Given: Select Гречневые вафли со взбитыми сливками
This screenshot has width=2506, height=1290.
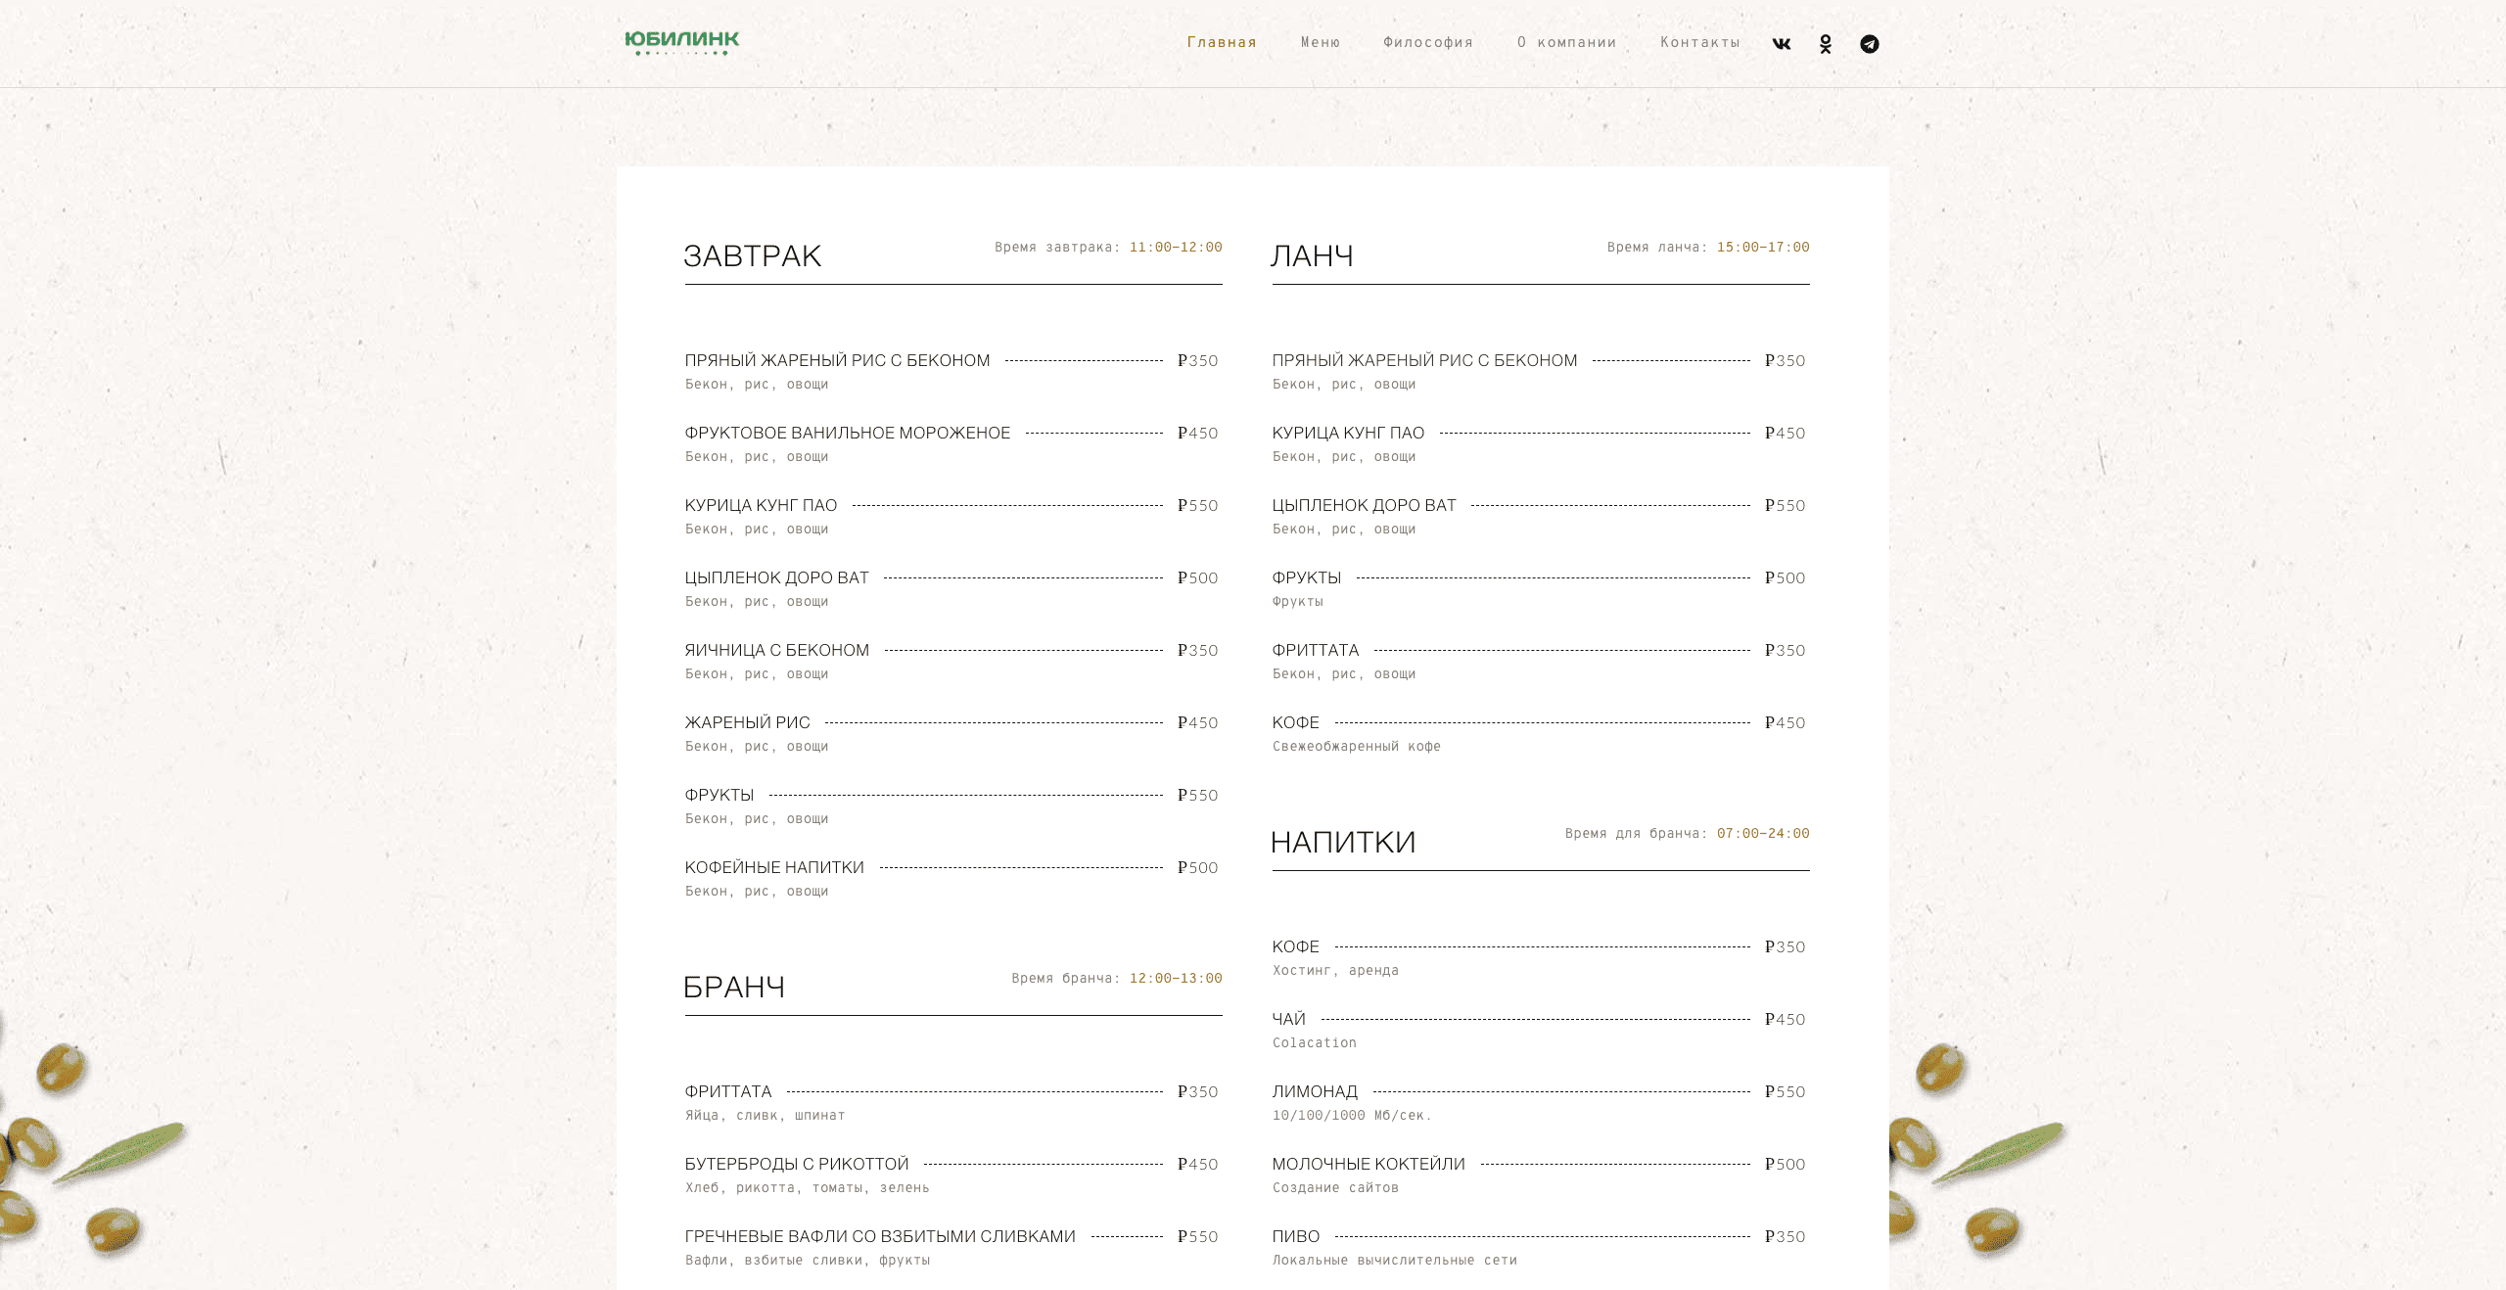Looking at the screenshot, I should pos(879,1237).
